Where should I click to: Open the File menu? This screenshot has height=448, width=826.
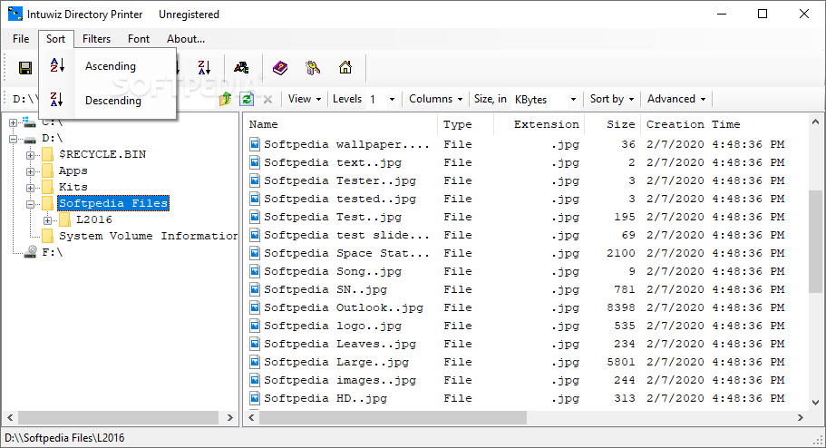(x=21, y=38)
